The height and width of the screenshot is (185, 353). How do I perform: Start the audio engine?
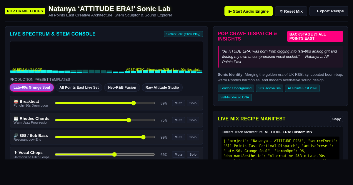pyautogui.click(x=249, y=11)
